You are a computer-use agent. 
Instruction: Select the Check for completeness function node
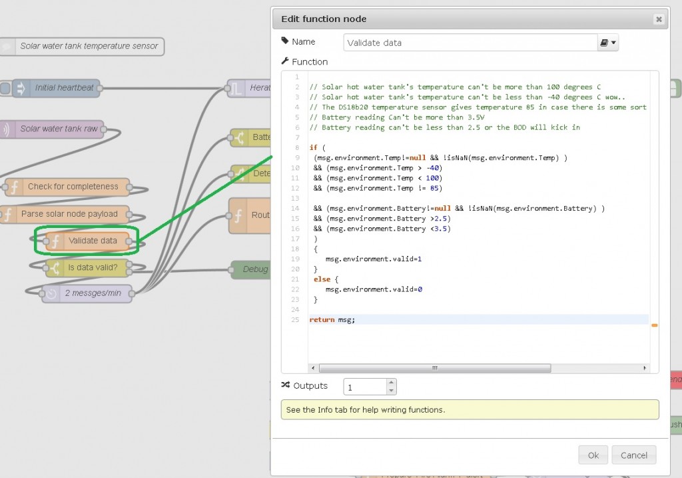pyautogui.click(x=67, y=187)
